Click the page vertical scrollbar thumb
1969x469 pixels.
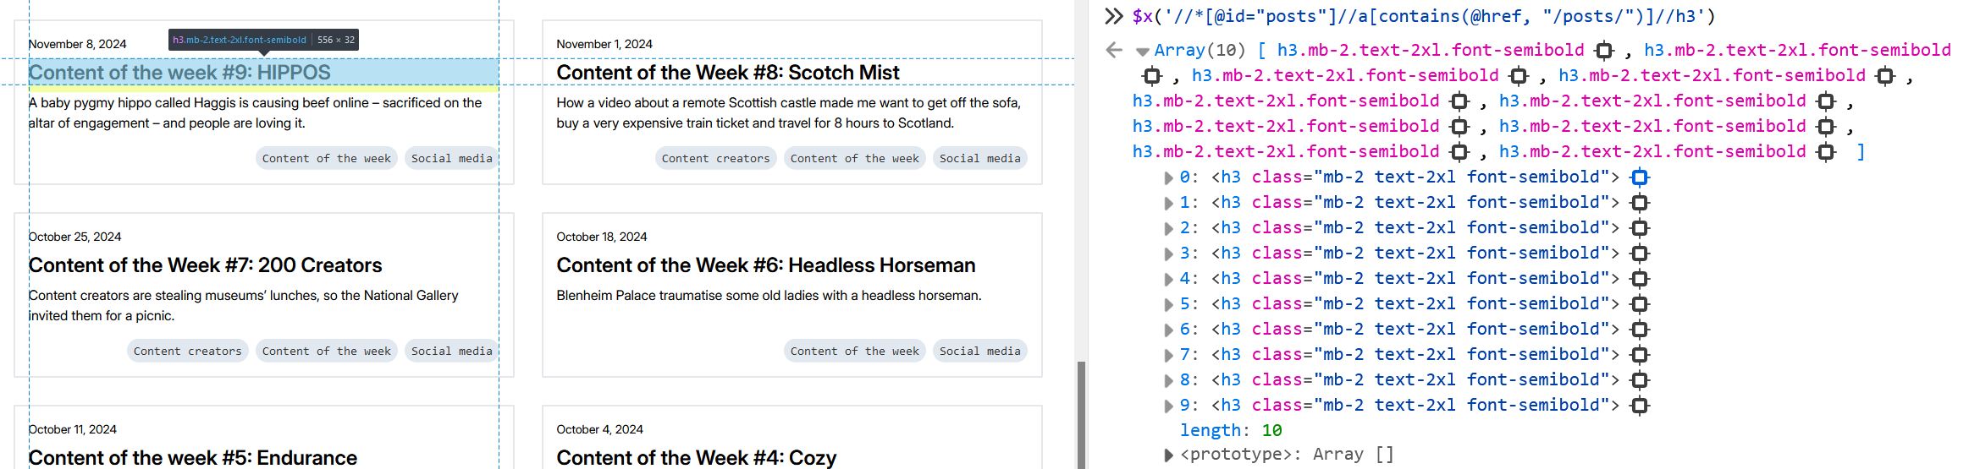tap(1081, 414)
